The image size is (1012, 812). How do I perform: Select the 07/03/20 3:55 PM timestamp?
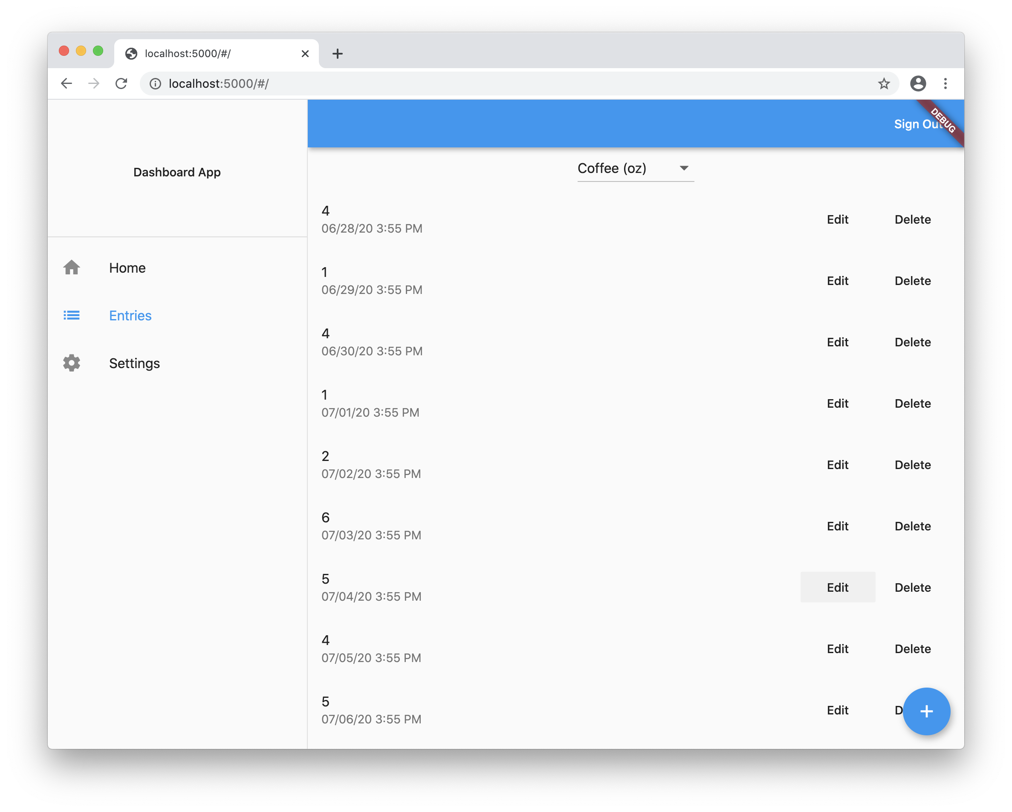point(371,535)
